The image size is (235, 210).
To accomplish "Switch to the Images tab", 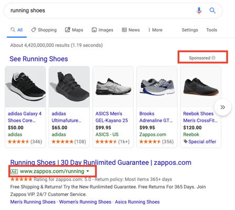I will click(x=103, y=30).
